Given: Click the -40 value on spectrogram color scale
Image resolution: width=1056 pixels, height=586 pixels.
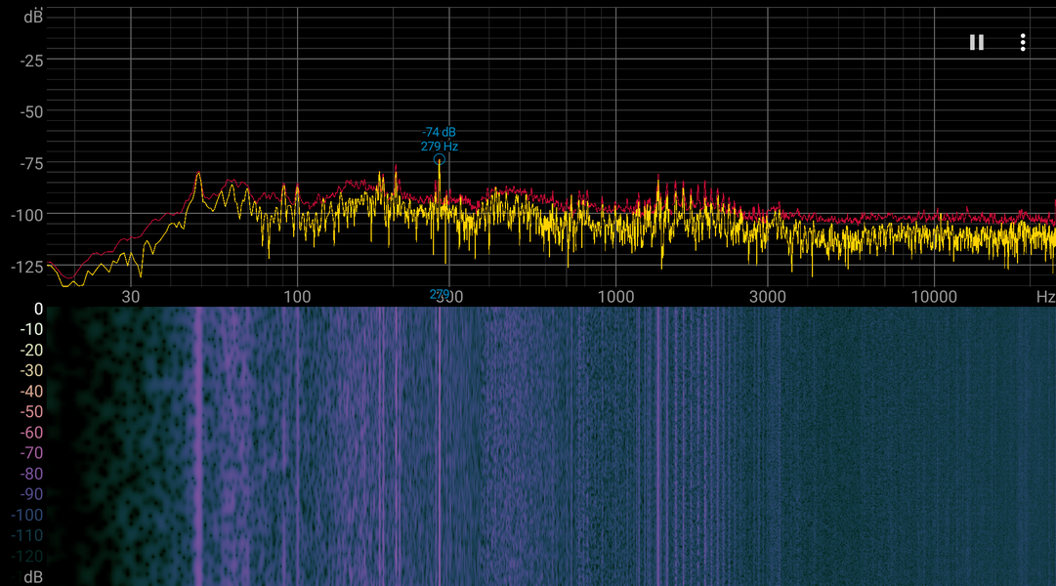Looking at the screenshot, I should point(31,392).
